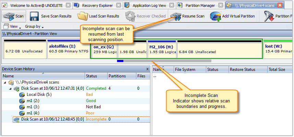Click the Poor status of m1 (4:)
The height and width of the screenshot is (137, 294).
(x=90, y=113)
